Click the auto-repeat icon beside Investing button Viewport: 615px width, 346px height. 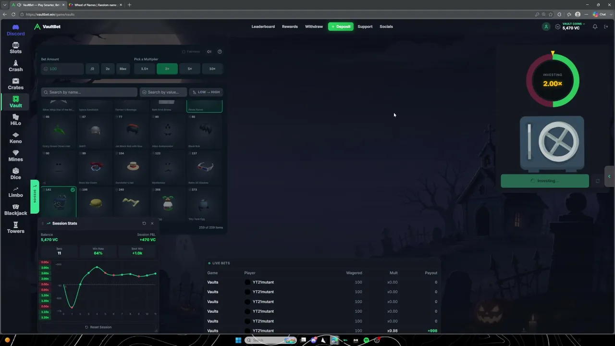click(597, 181)
